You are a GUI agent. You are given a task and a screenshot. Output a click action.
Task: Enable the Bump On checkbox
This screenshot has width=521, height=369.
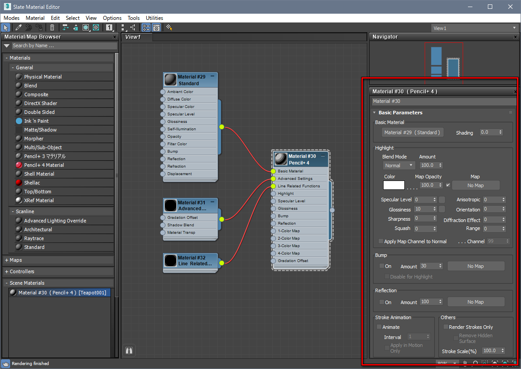click(x=382, y=266)
